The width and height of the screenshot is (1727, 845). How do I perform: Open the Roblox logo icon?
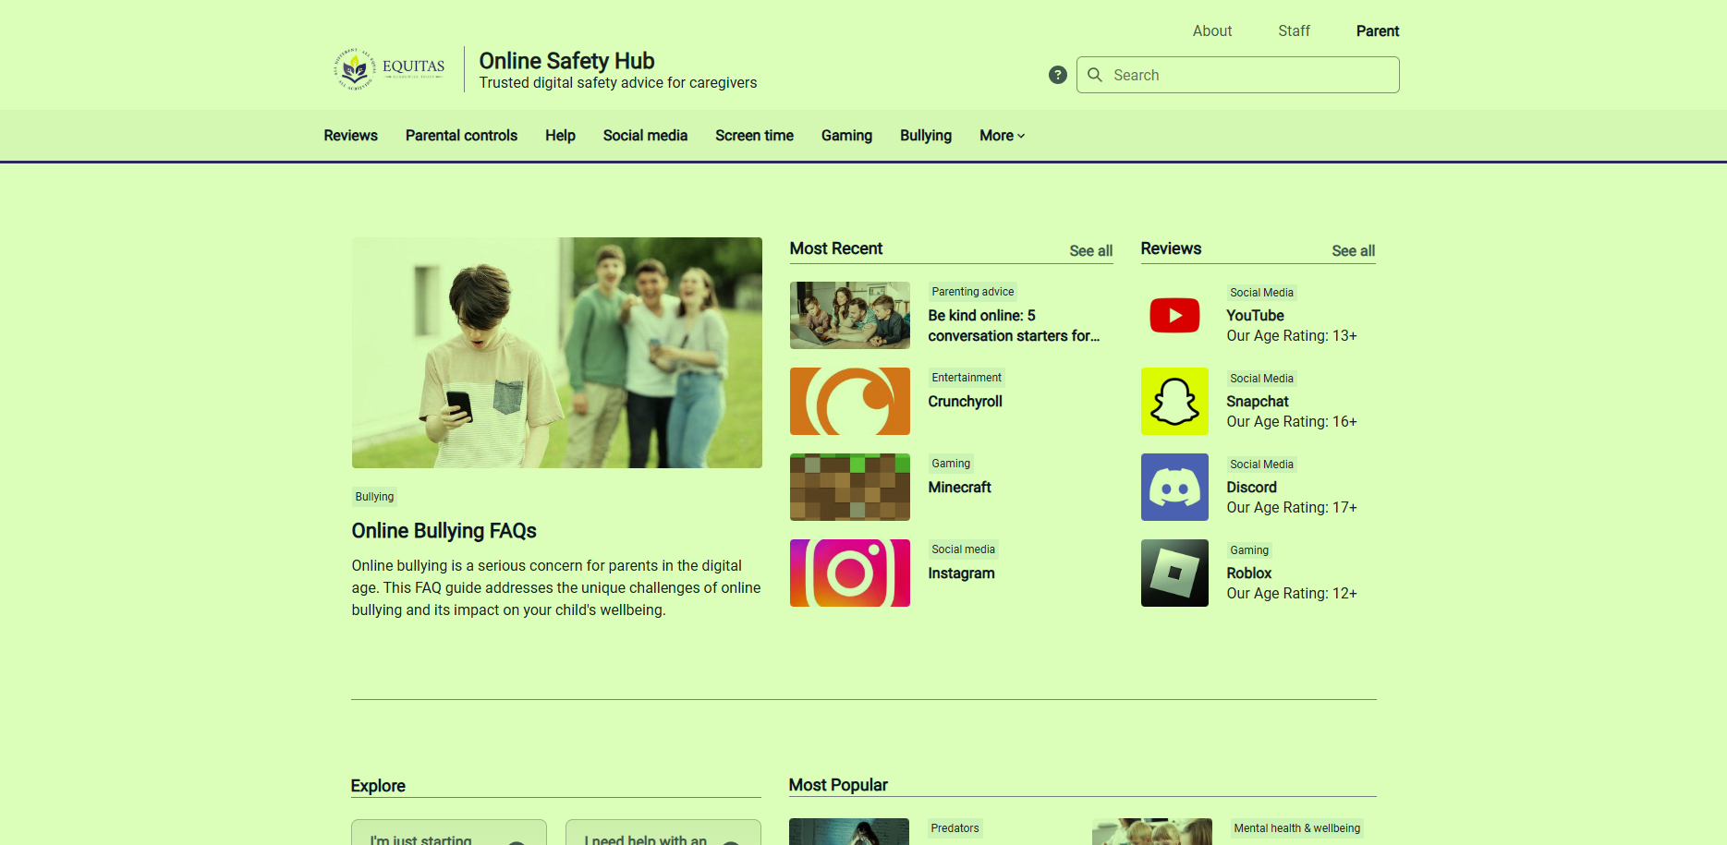tap(1174, 573)
